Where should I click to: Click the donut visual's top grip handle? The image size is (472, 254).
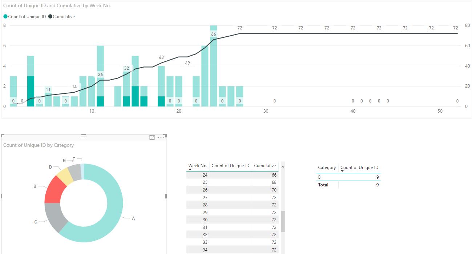(x=84, y=137)
